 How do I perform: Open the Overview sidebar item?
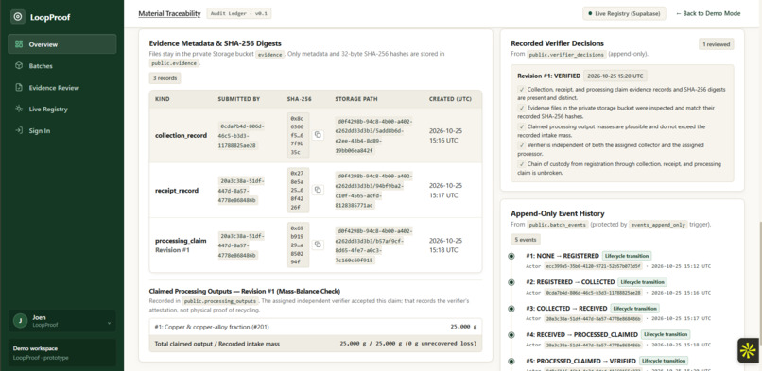(62, 44)
